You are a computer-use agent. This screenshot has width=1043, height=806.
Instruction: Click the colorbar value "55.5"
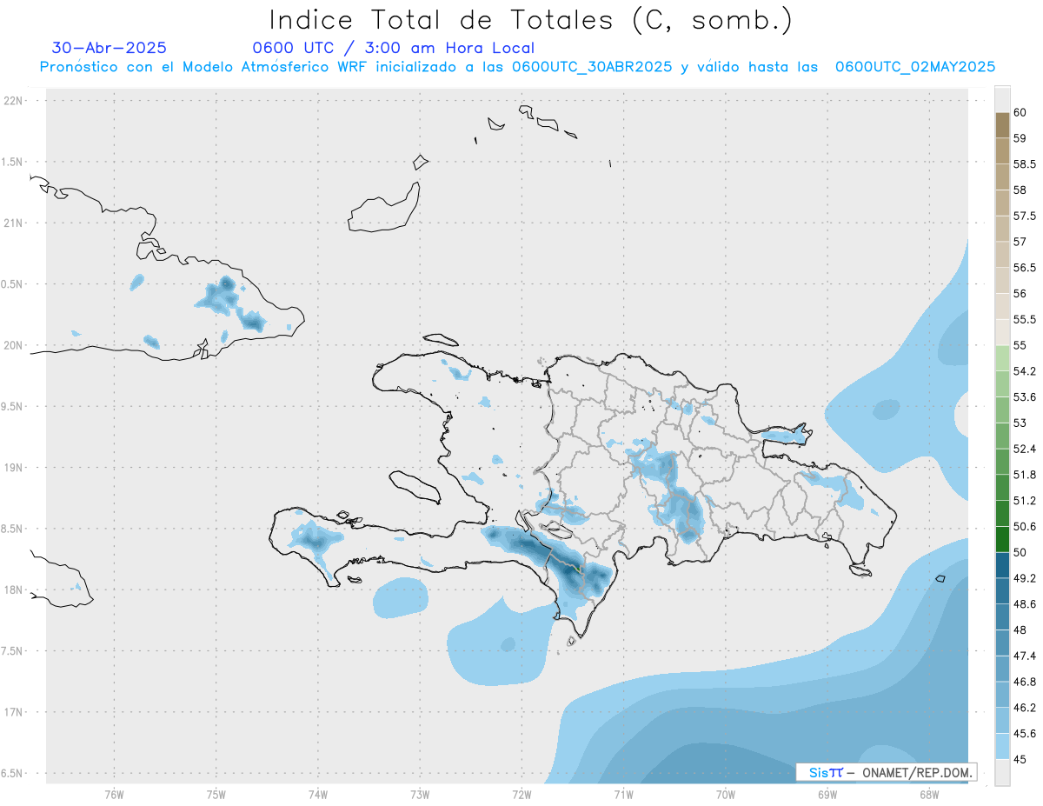(1025, 319)
